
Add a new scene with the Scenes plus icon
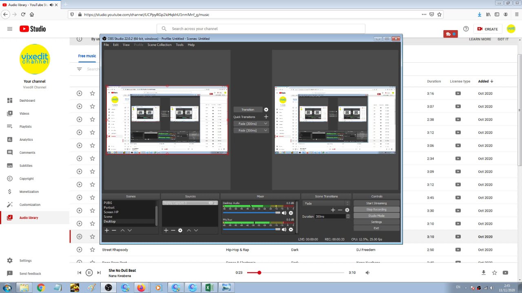107,230
